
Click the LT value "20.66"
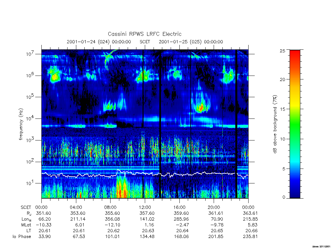pyautogui.click(x=251, y=231)
